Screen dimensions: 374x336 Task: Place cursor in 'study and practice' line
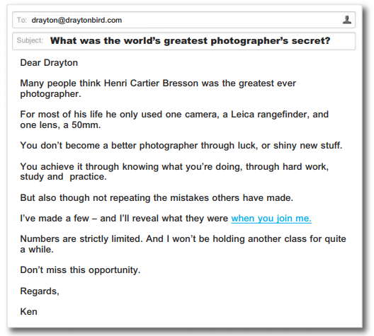pyautogui.click(x=63, y=177)
